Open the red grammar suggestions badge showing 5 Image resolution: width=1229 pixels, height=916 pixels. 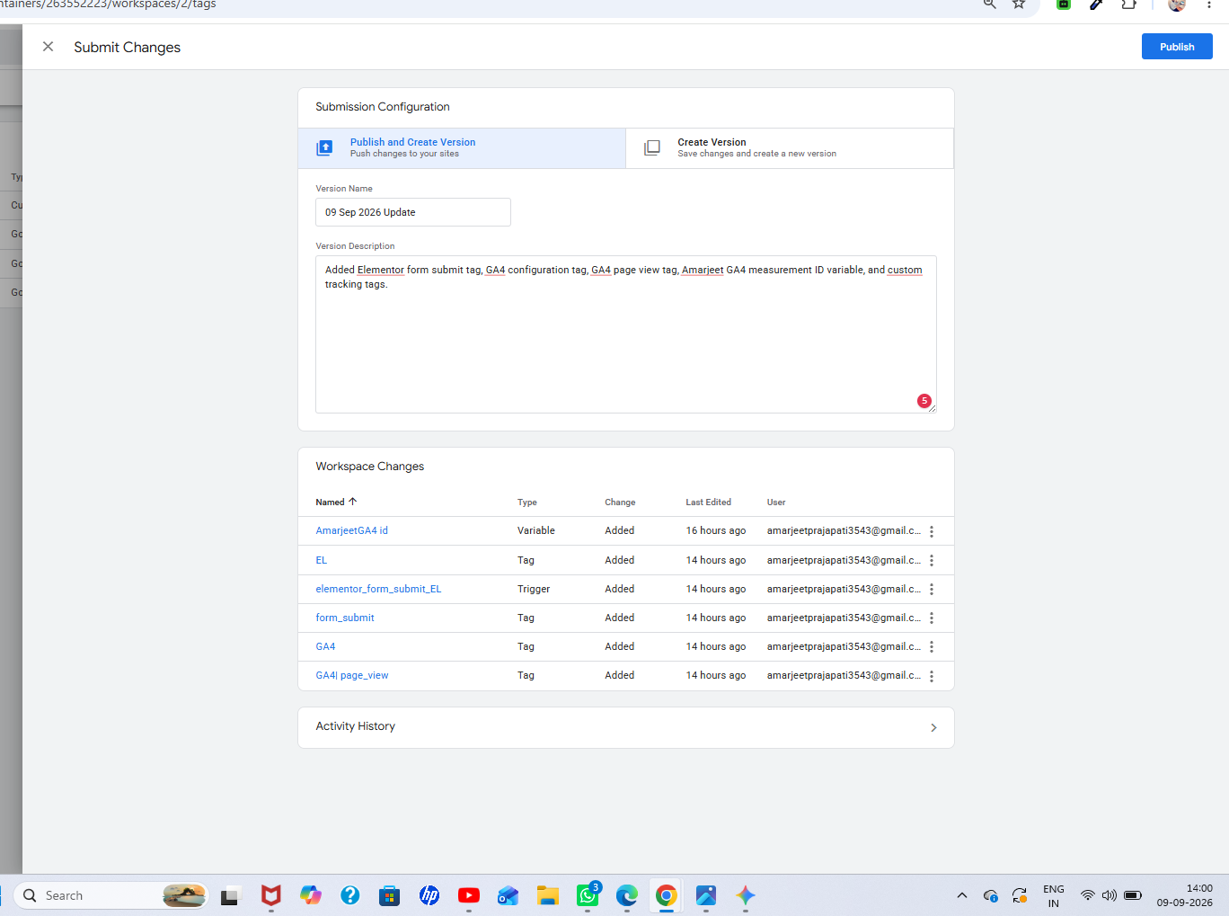coord(924,401)
